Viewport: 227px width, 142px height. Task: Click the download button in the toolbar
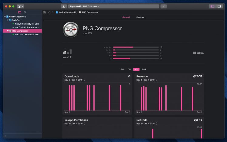tap(64, 6)
